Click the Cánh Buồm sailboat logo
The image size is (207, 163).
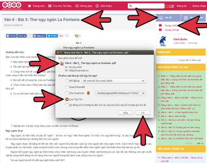[163, 41]
